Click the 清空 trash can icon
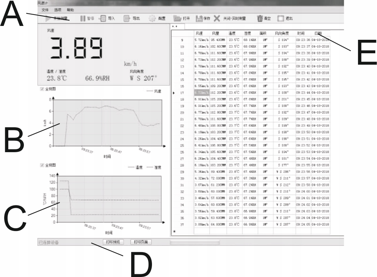Viewport: 377px width, 277px height. 260,18
